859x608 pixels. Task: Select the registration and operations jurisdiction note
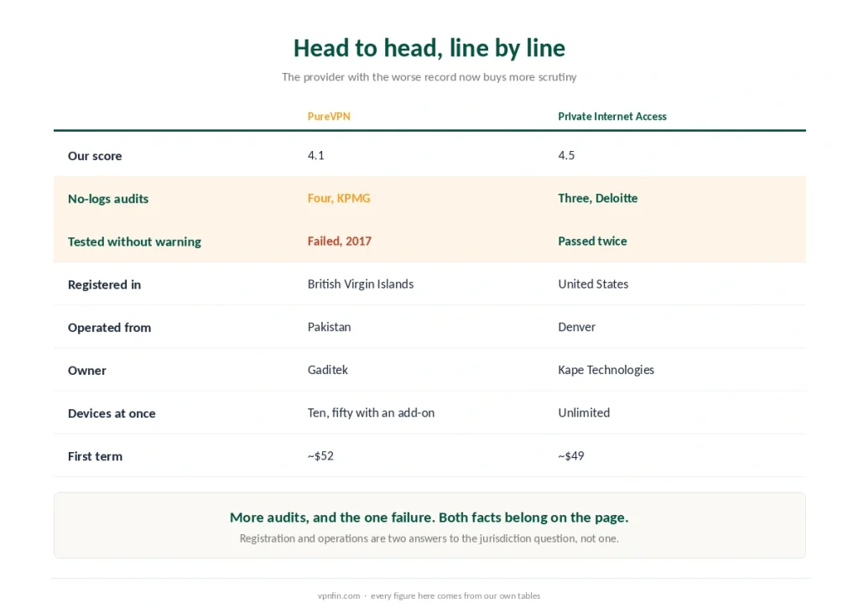pyautogui.click(x=429, y=539)
